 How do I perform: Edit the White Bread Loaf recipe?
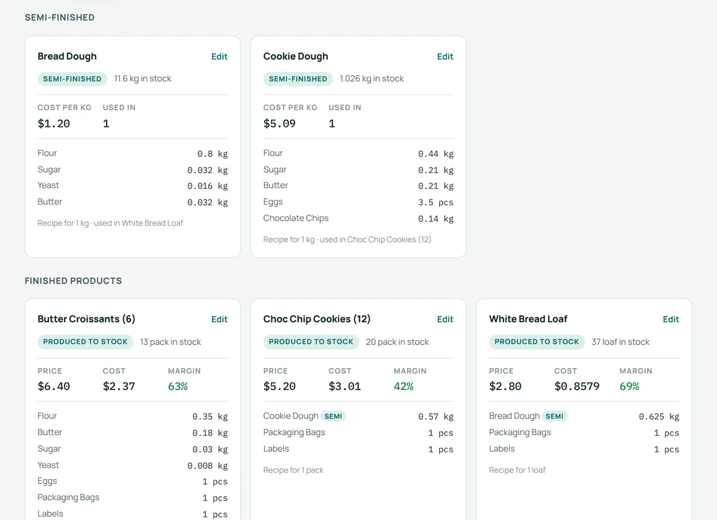pyautogui.click(x=670, y=320)
